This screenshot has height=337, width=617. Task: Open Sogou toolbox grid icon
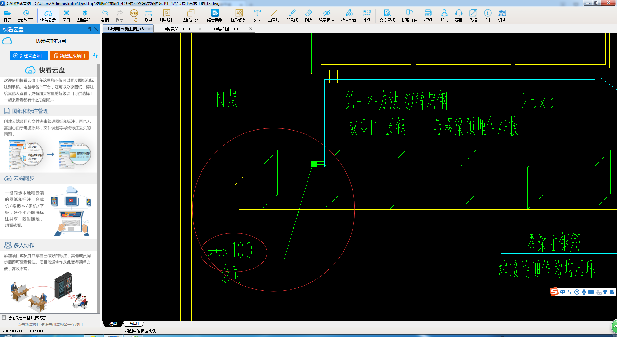coord(612,292)
